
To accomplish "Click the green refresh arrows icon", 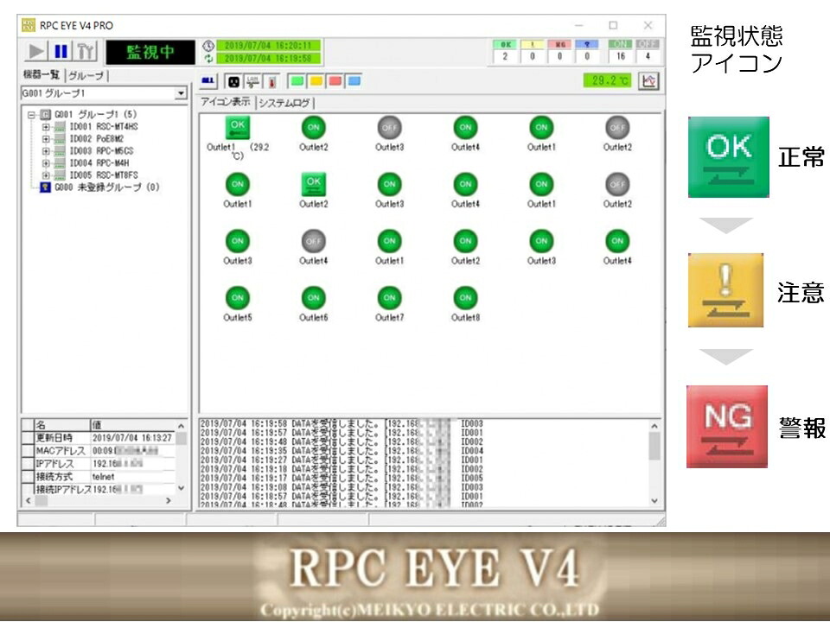I will (x=208, y=58).
